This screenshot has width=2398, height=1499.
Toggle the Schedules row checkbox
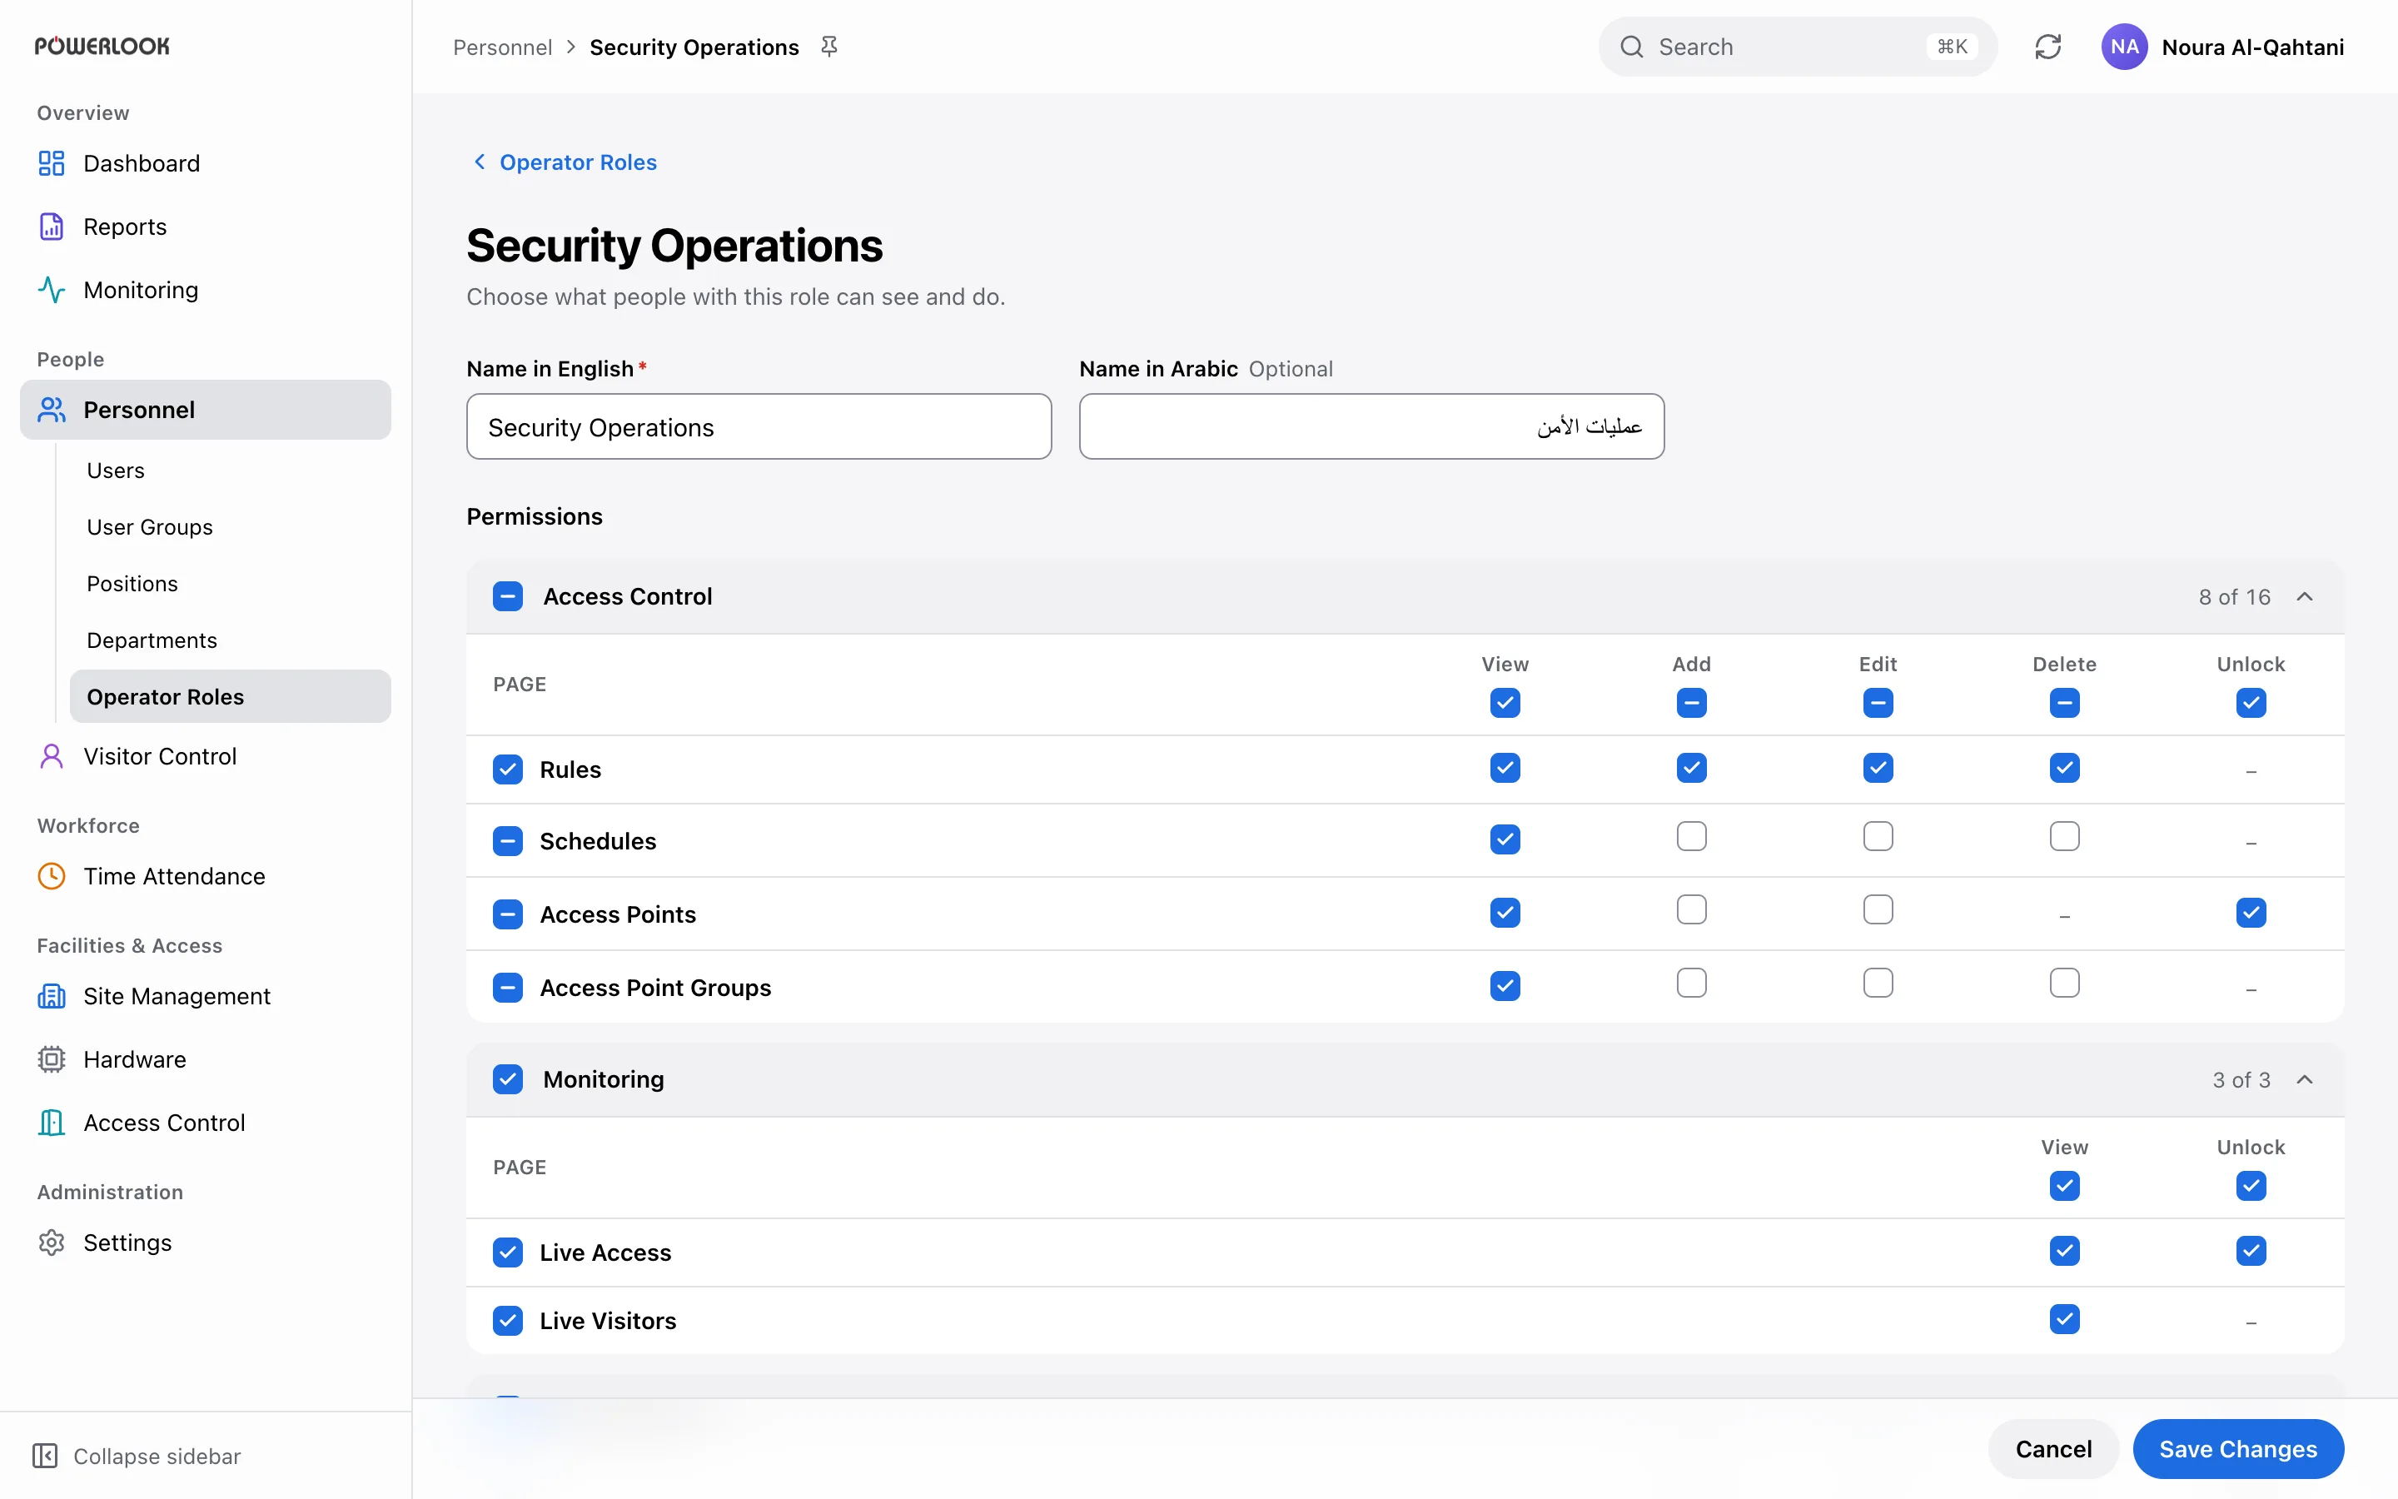click(x=509, y=841)
